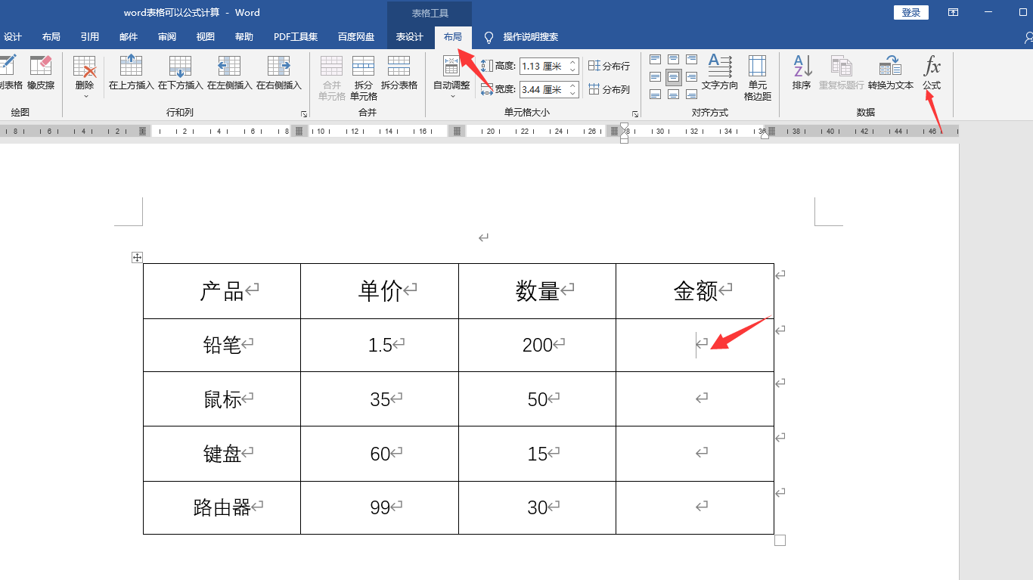Switch to the 表设计 tab
1033x580 pixels.
(x=409, y=37)
